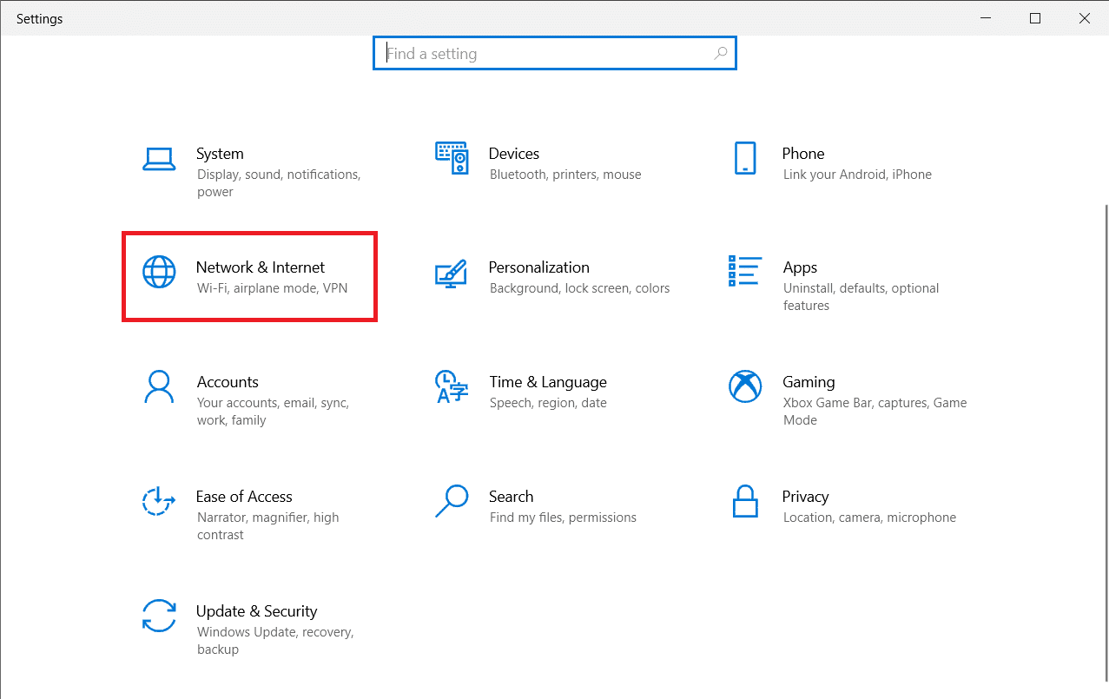
Task: Click the Time & Language icon
Action: click(x=452, y=387)
